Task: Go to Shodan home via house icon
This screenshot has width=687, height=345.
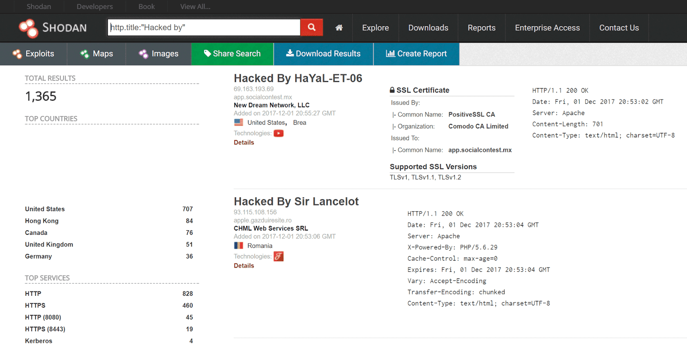Action: [339, 28]
